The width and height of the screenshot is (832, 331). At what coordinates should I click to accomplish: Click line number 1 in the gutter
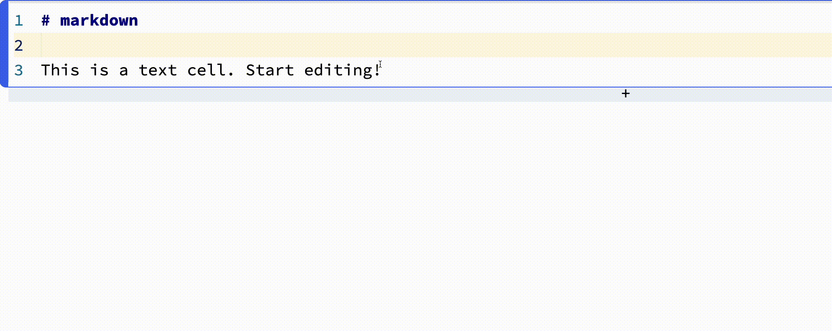click(19, 20)
